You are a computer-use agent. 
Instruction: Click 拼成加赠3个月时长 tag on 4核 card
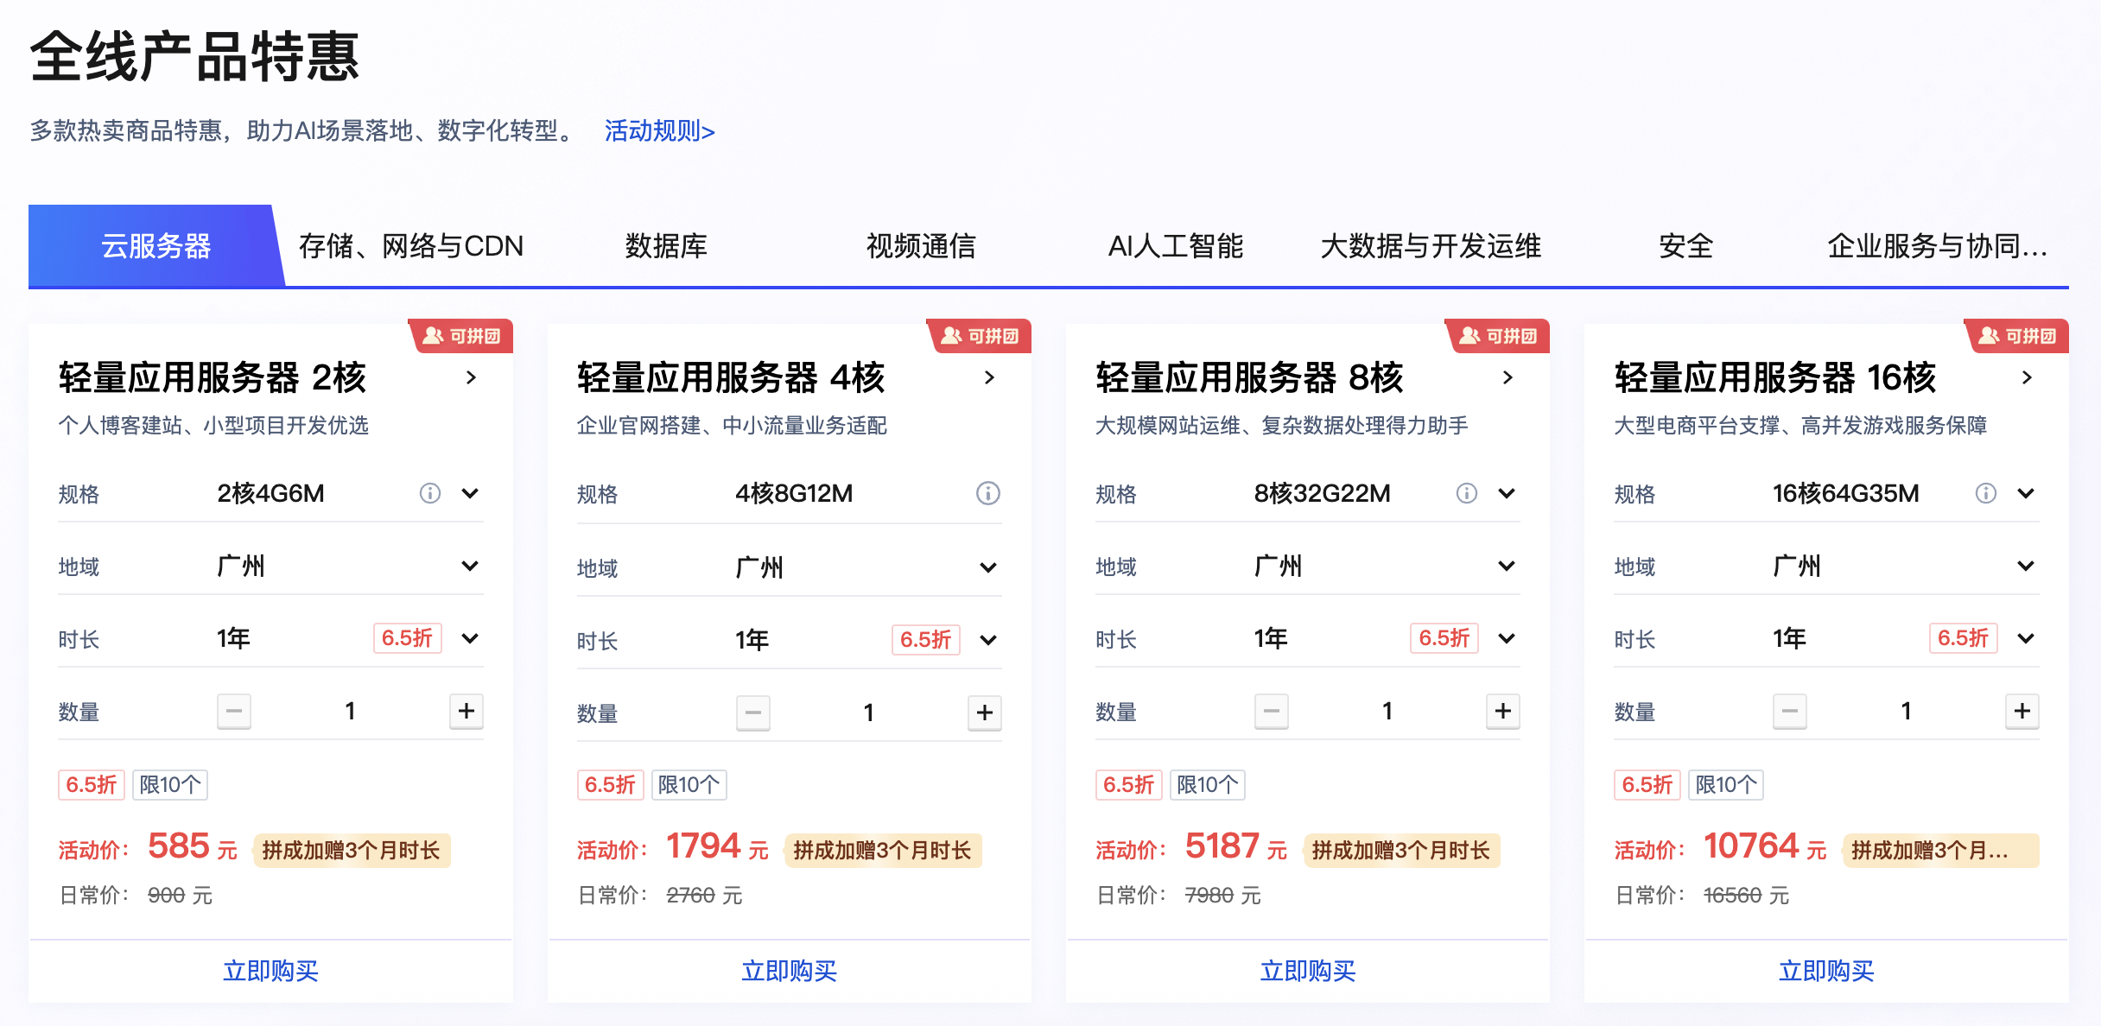[883, 851]
